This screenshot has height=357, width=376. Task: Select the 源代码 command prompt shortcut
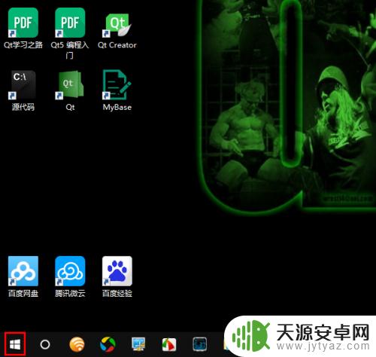[23, 91]
